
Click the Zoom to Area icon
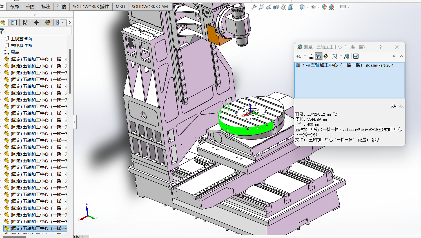click(x=261, y=7)
